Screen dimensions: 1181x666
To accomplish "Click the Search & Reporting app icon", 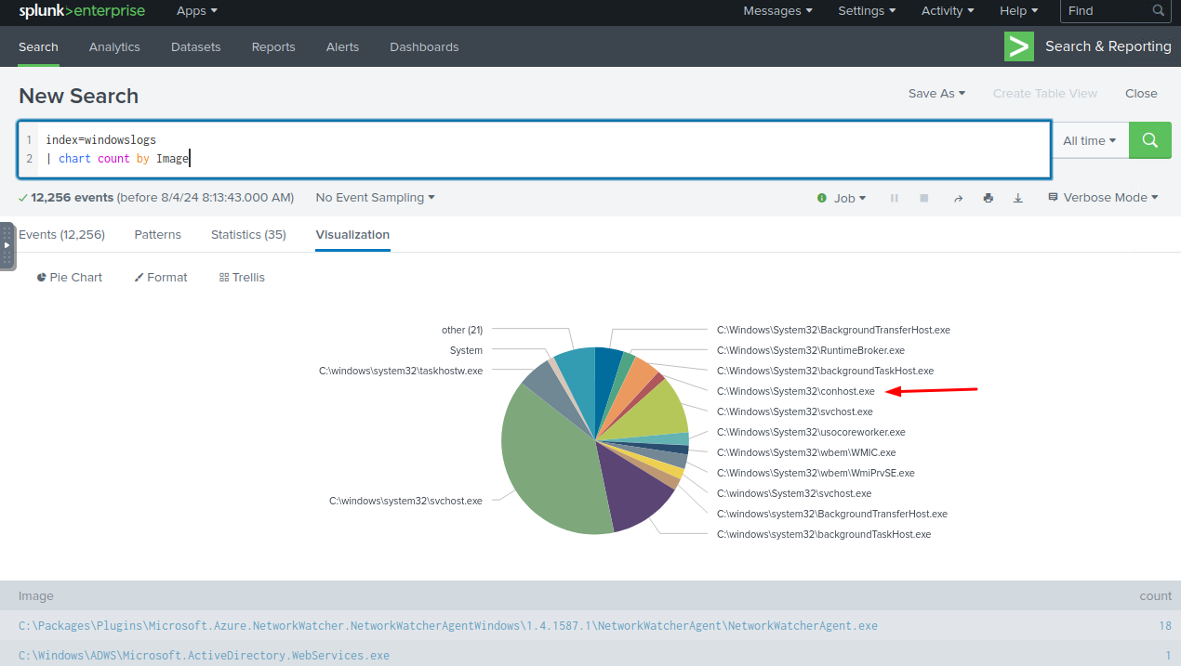I will coord(1019,46).
